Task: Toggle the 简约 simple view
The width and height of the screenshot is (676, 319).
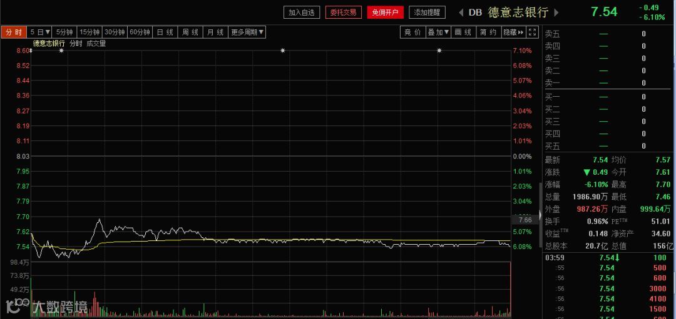Action: click(x=488, y=32)
